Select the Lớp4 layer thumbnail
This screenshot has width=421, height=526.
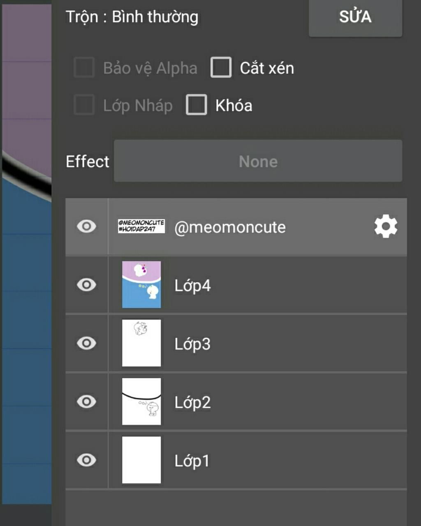(141, 285)
